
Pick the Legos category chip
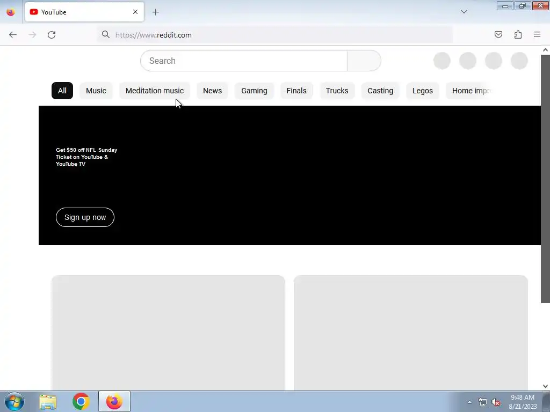click(x=423, y=91)
